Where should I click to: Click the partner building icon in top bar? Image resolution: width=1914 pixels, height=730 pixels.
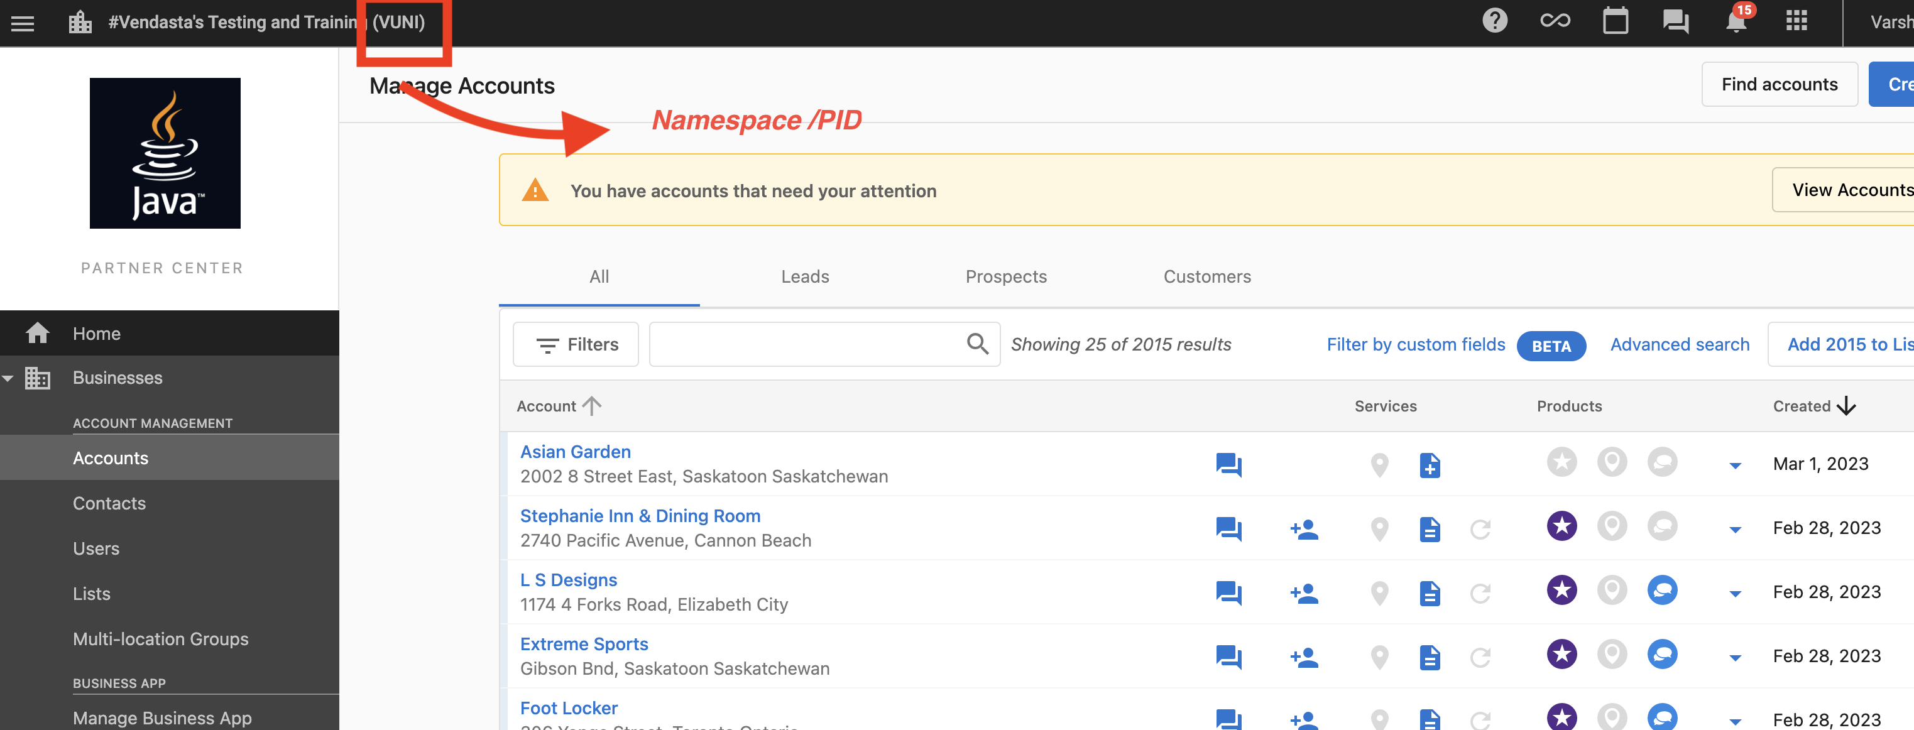point(80,22)
